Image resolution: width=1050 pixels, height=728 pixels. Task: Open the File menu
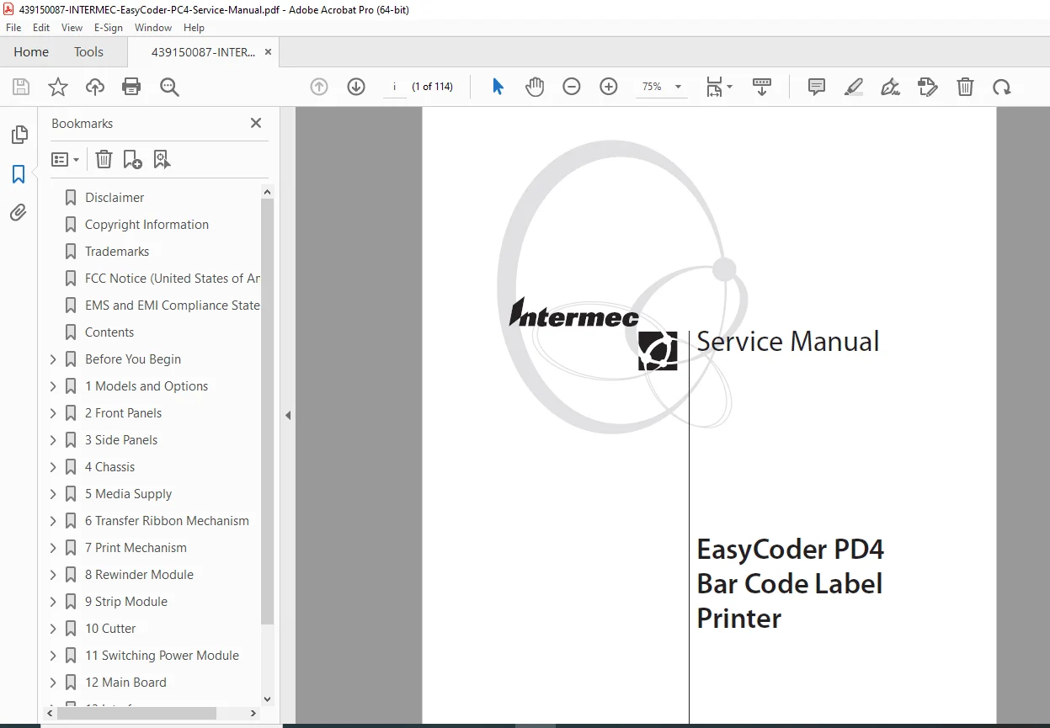(13, 28)
